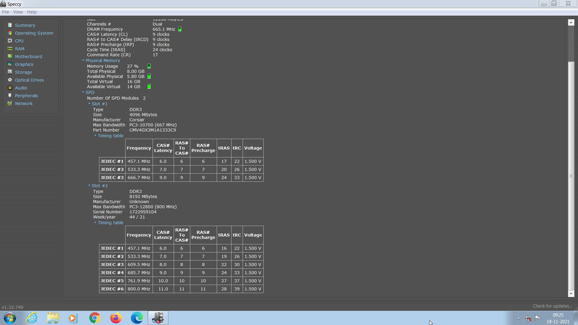Collapse the SPD section

[x=84, y=93]
